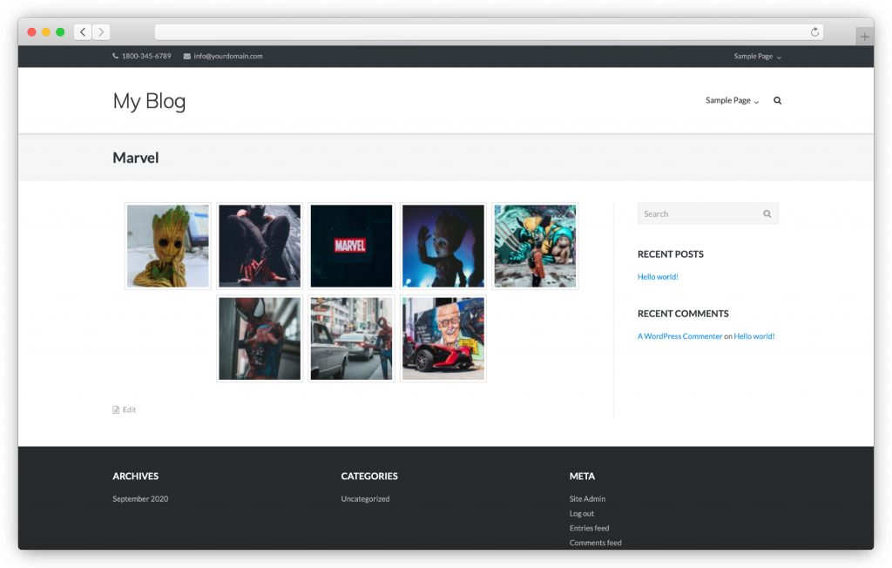
Task: Click the A WordPress Commenter link
Action: pyautogui.click(x=679, y=335)
